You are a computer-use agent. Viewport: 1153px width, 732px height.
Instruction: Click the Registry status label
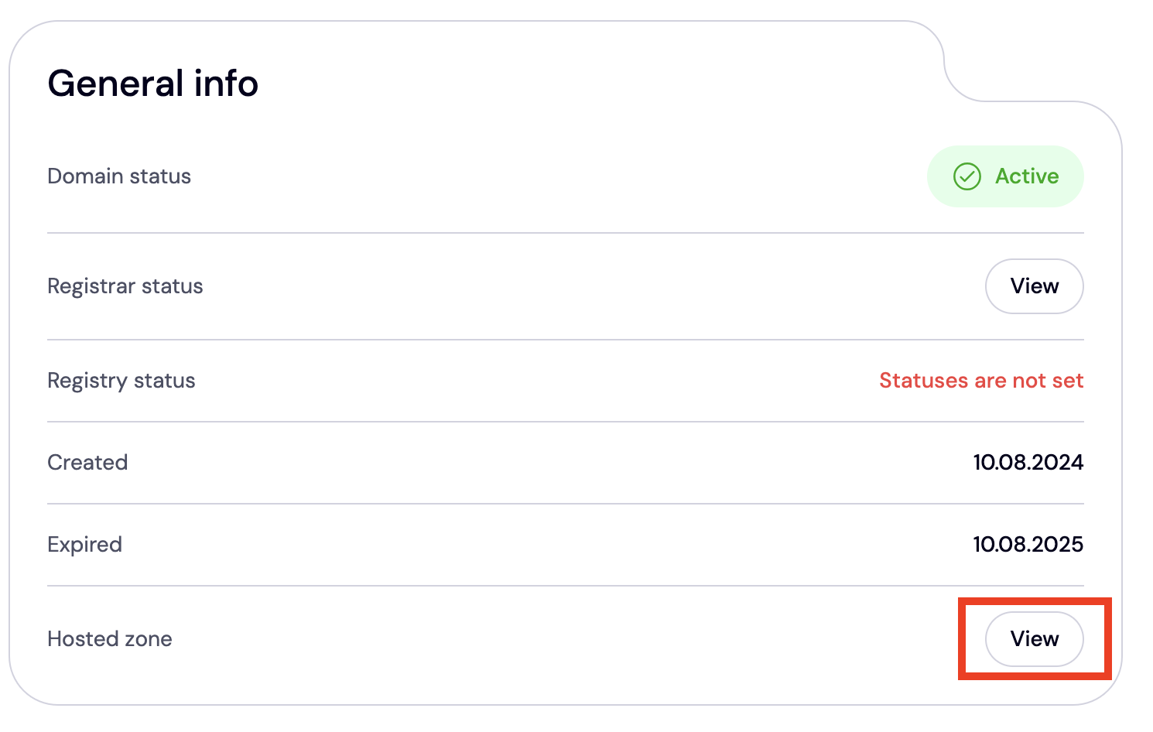(121, 381)
